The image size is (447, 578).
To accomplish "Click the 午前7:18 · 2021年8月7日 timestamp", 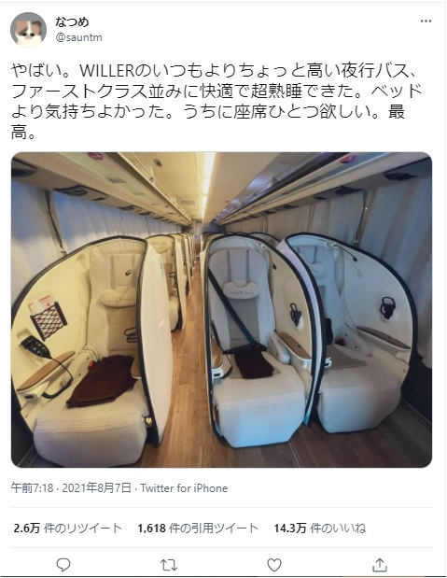I will 71,488.
